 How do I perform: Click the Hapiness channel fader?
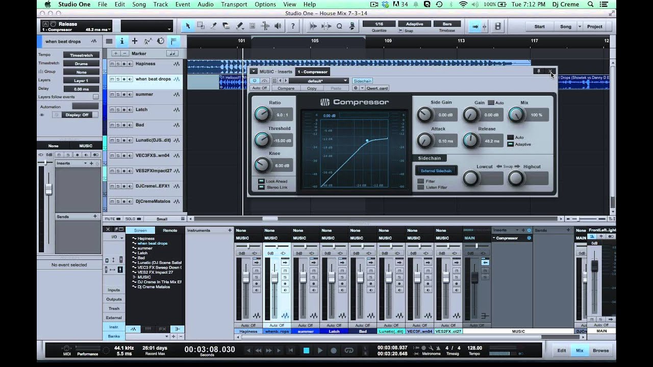click(x=245, y=277)
